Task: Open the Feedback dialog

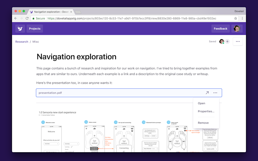Action: (220, 29)
